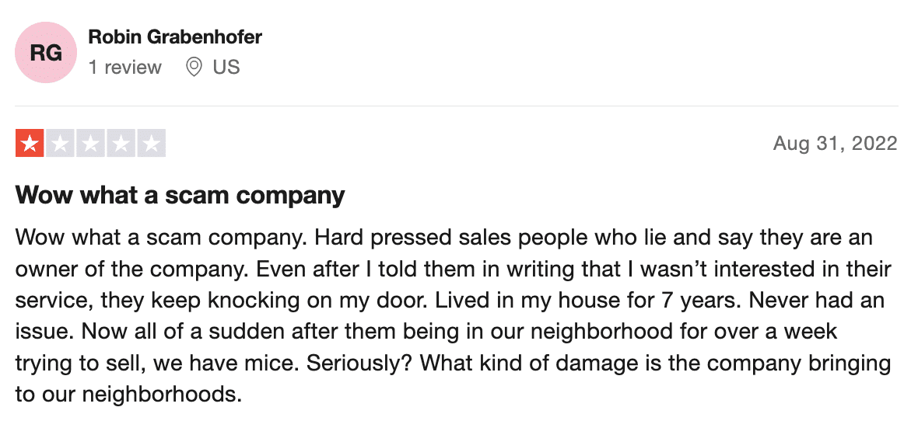
Task: Click the second grey star
Action: (60, 143)
